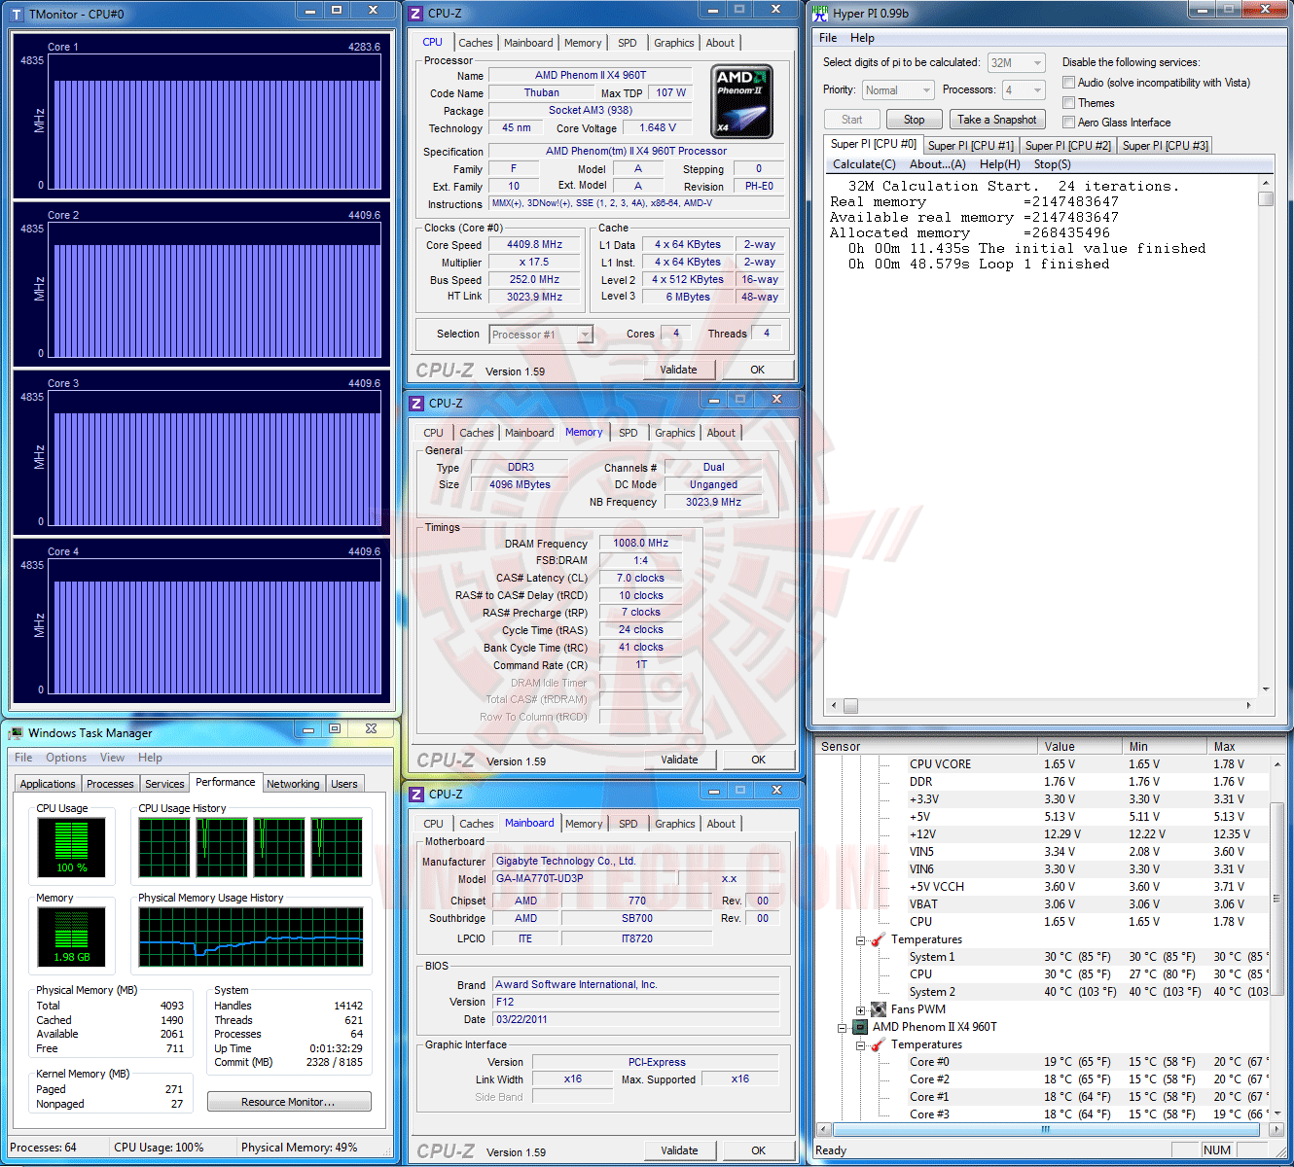Click the CPU Usage gauge in Task Manager

(71, 847)
